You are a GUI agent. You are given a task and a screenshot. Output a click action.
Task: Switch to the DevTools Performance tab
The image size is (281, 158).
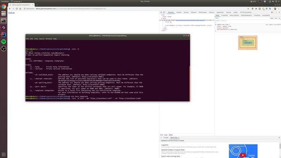[203, 12]
